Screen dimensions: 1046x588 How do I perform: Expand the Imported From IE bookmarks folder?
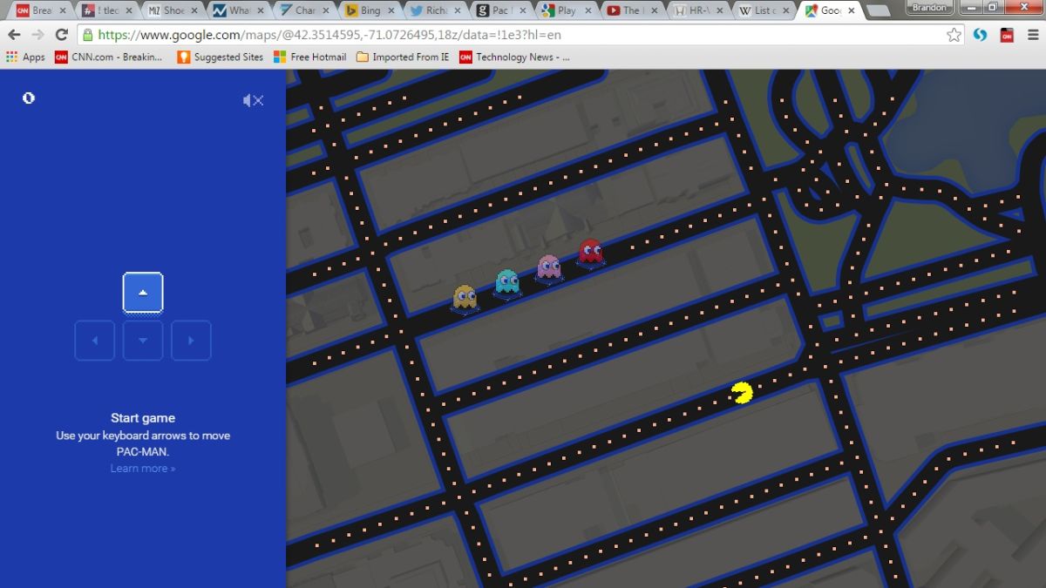(403, 57)
